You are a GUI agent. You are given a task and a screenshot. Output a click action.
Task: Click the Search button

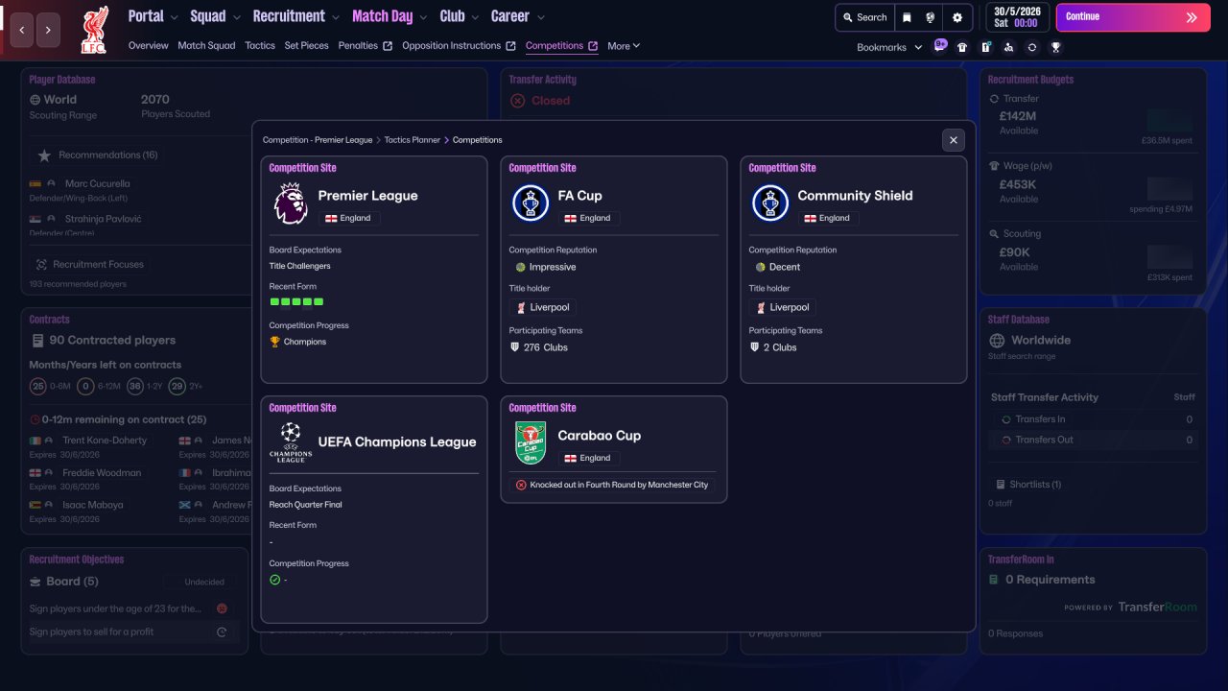tap(865, 17)
